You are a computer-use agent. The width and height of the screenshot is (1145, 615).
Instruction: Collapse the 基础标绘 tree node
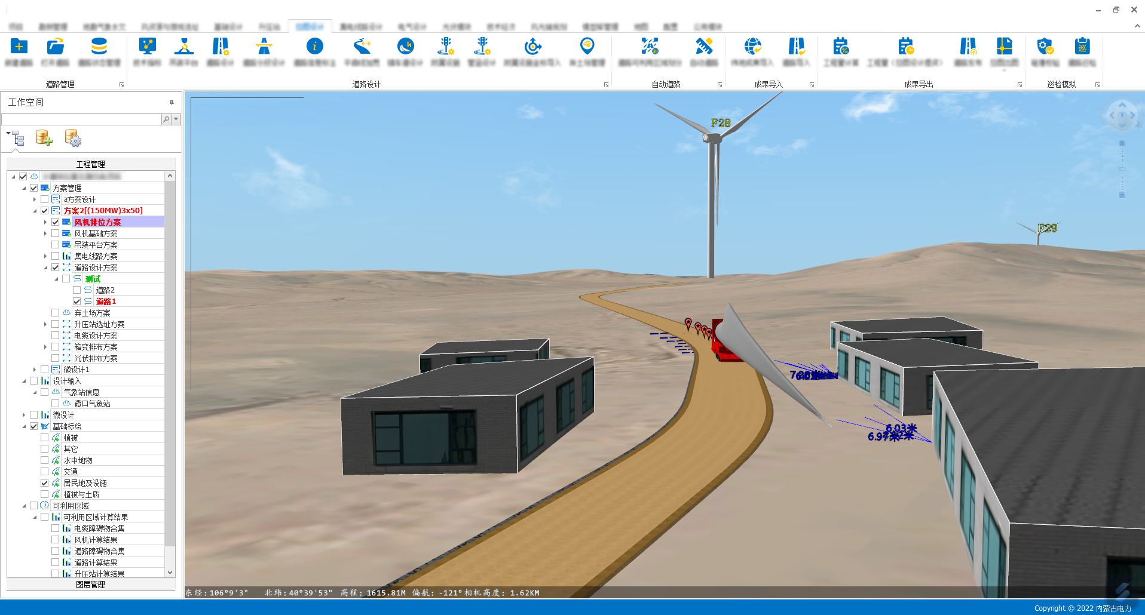pos(24,426)
